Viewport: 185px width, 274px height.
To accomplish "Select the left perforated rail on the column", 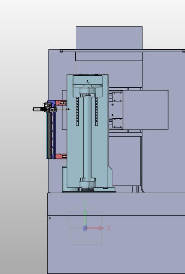I will click(77, 111).
